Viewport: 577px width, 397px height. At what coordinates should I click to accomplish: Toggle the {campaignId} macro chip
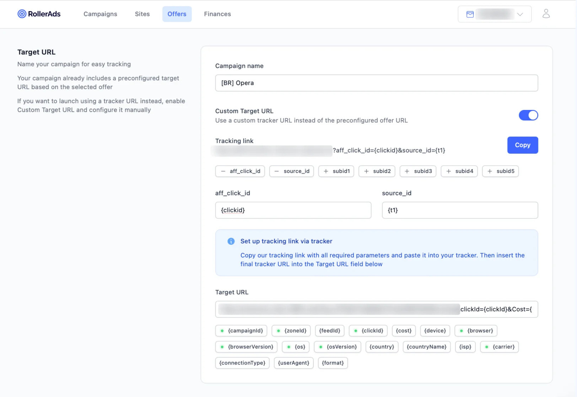[241, 331]
